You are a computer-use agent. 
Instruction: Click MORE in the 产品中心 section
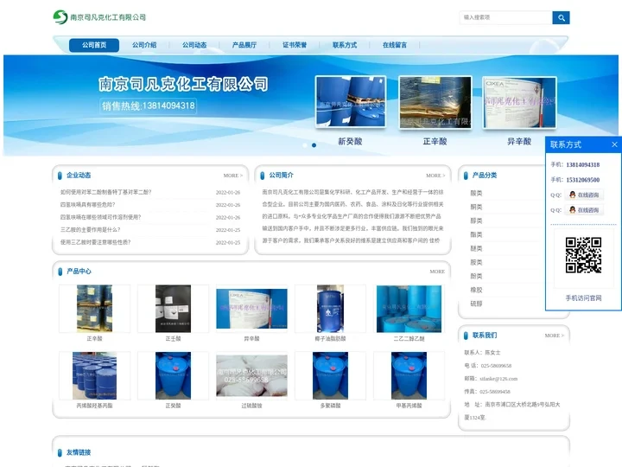coord(437,272)
